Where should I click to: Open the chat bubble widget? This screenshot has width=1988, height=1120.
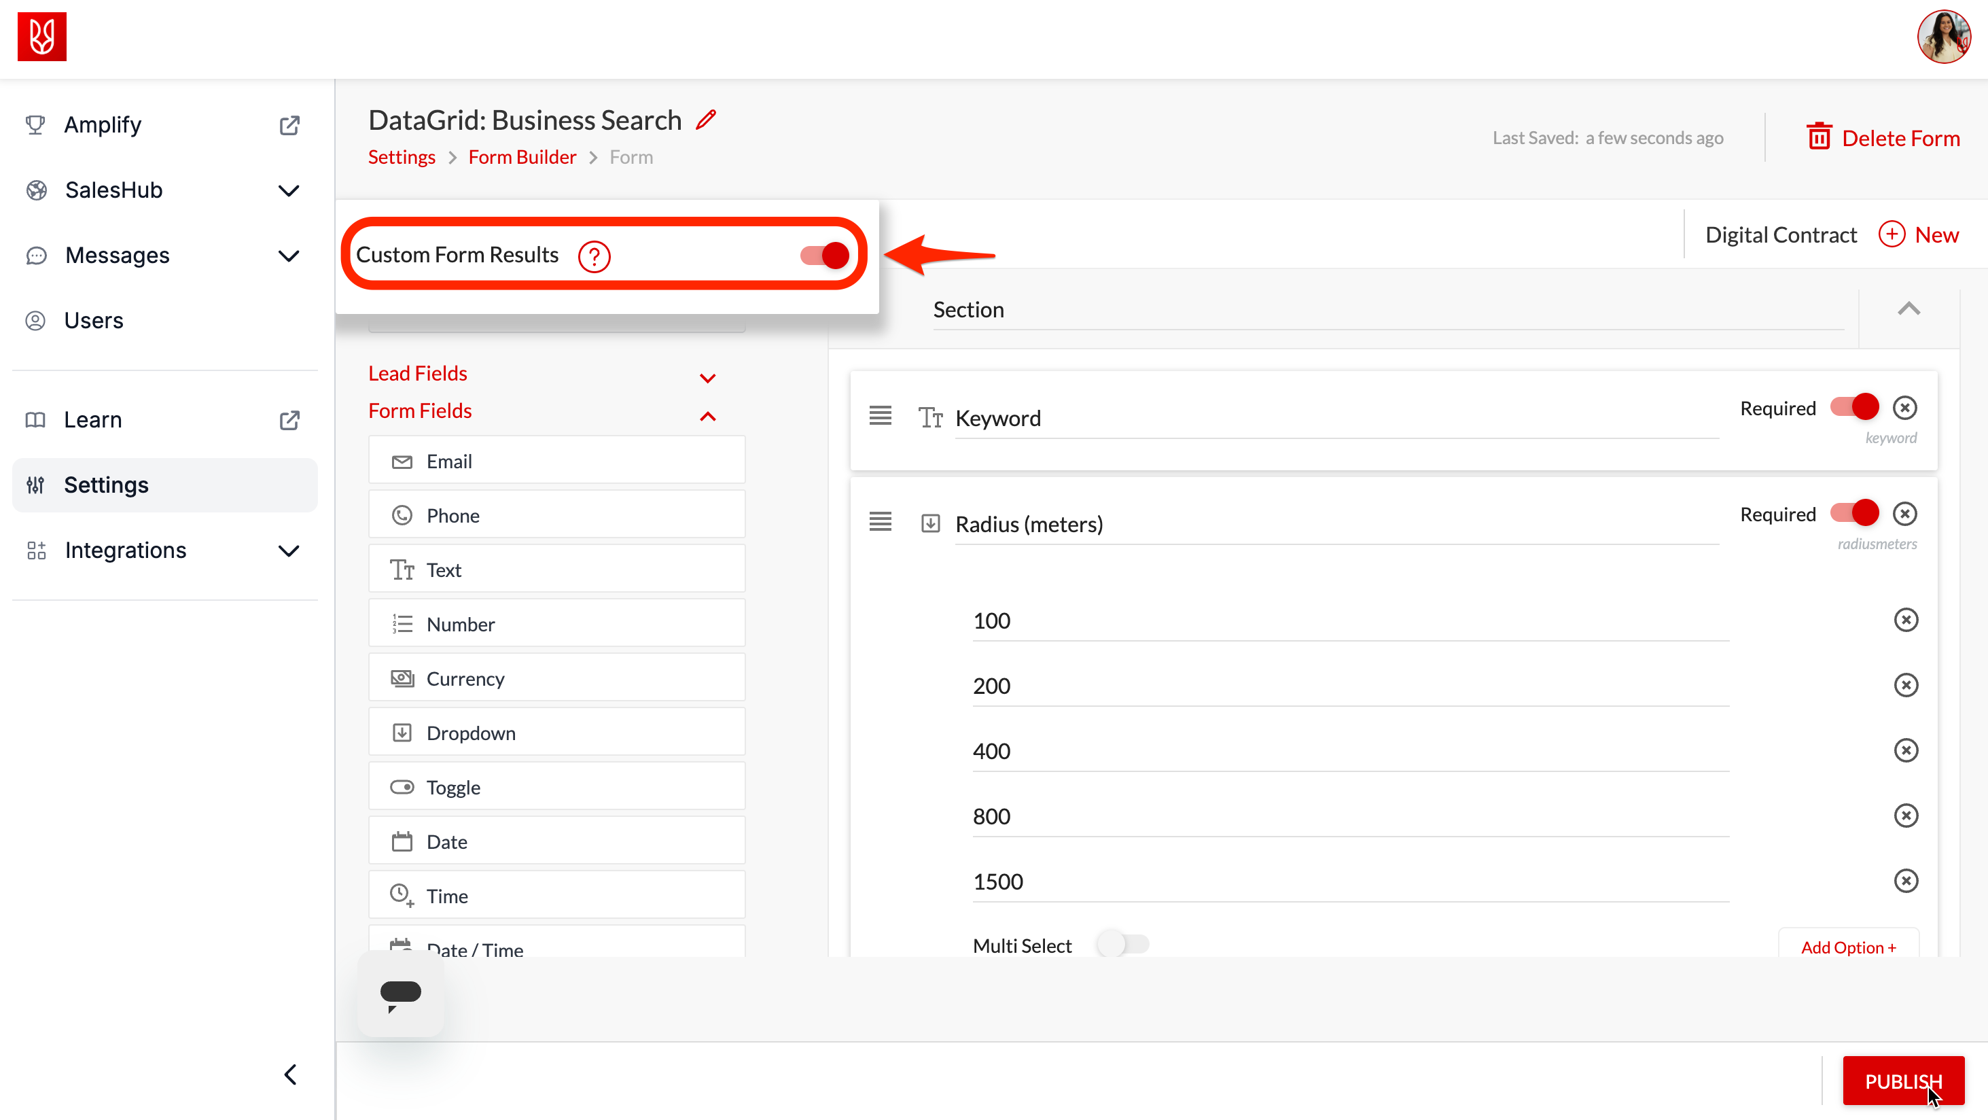point(401,994)
